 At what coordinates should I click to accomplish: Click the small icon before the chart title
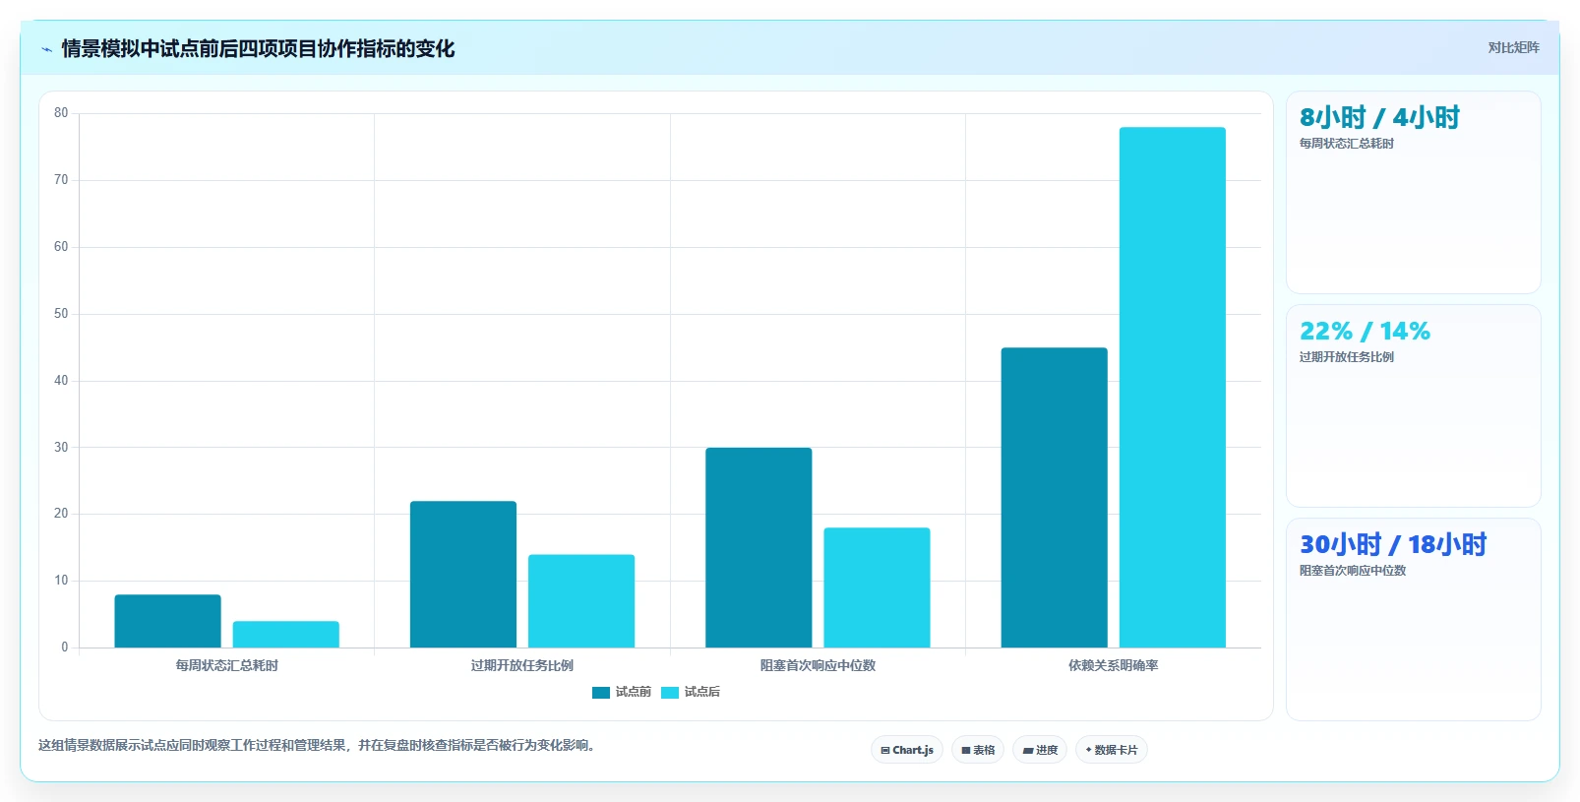coord(46,49)
